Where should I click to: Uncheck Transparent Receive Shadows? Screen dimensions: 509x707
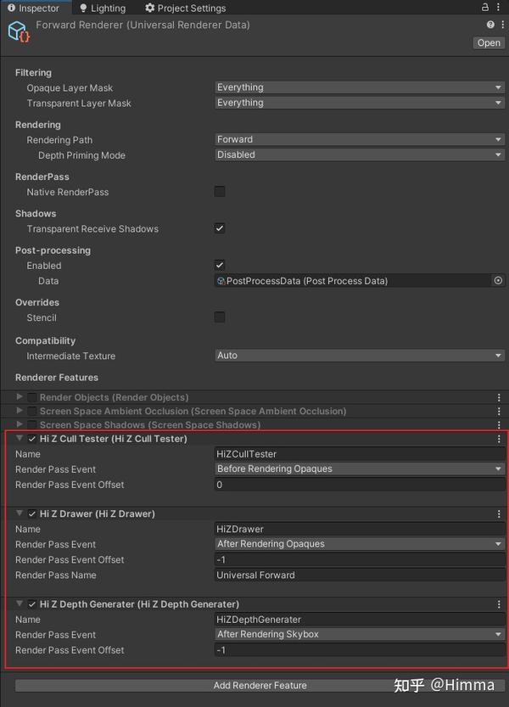tap(220, 228)
